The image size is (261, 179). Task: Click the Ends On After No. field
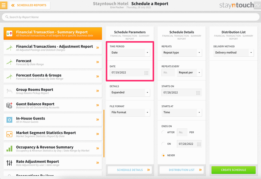click(182, 132)
